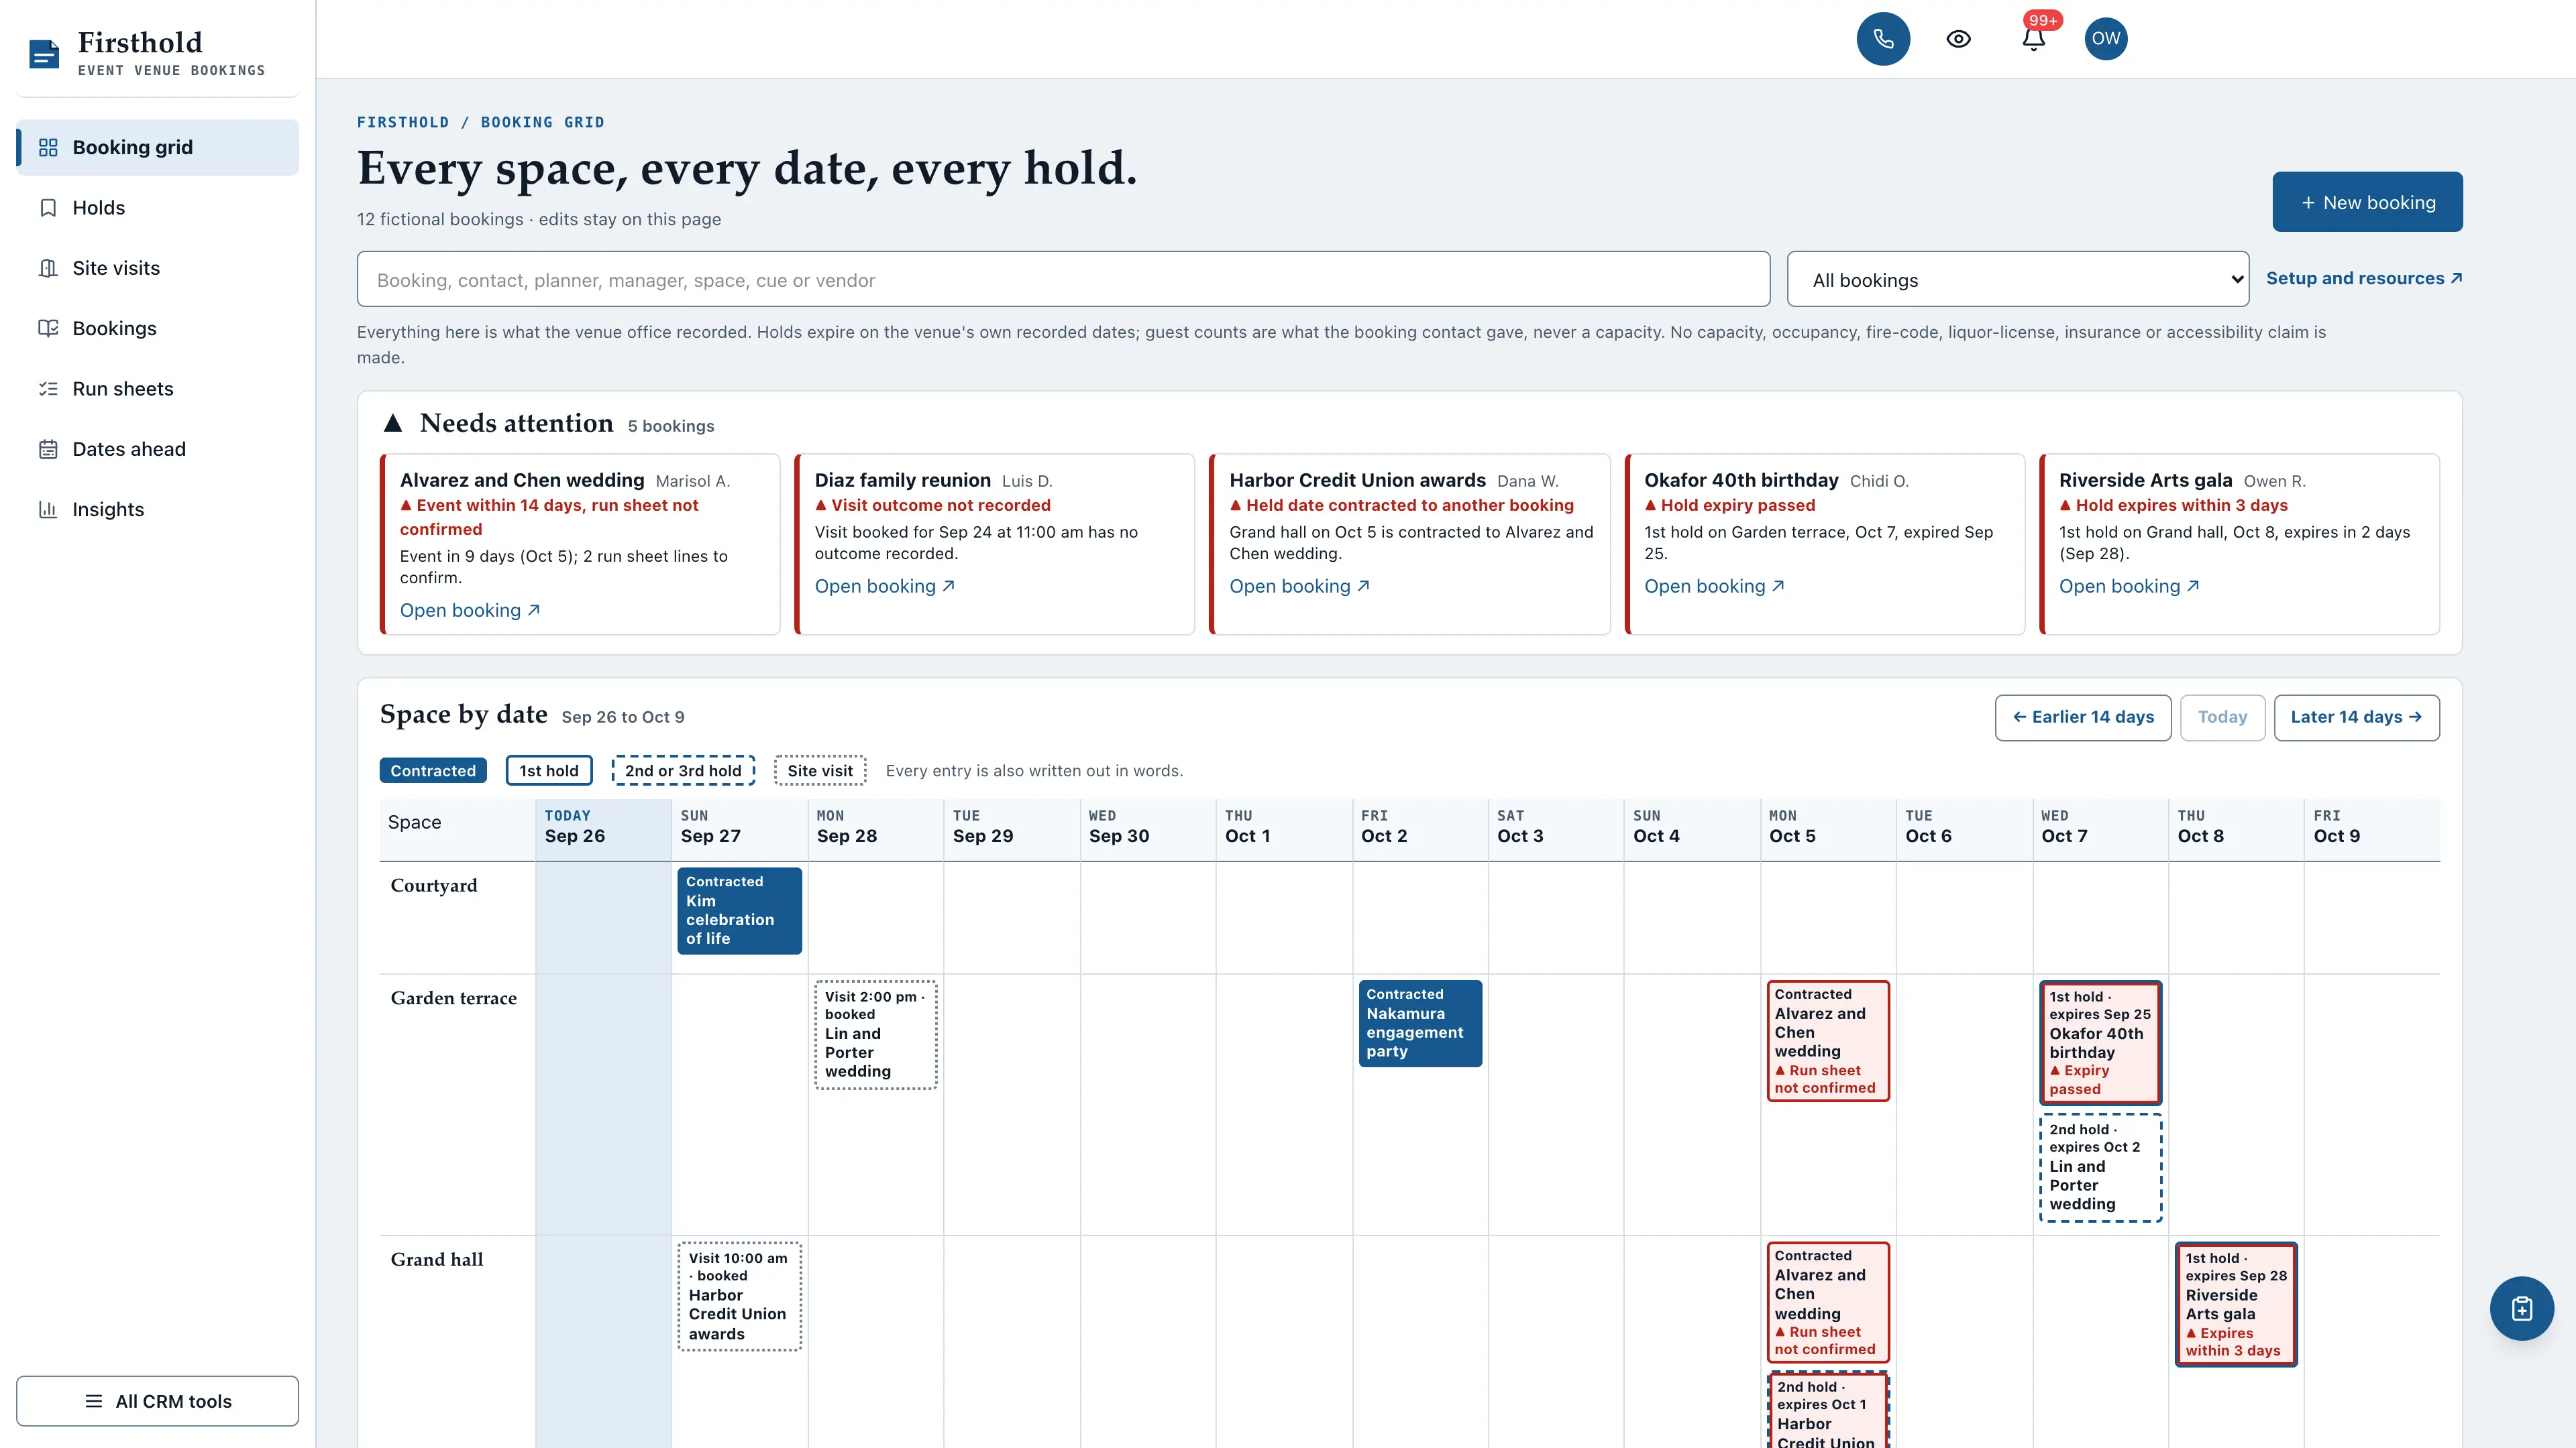Click the 1st hold legend chip
Image resolution: width=2576 pixels, height=1448 pixels.
[549, 770]
